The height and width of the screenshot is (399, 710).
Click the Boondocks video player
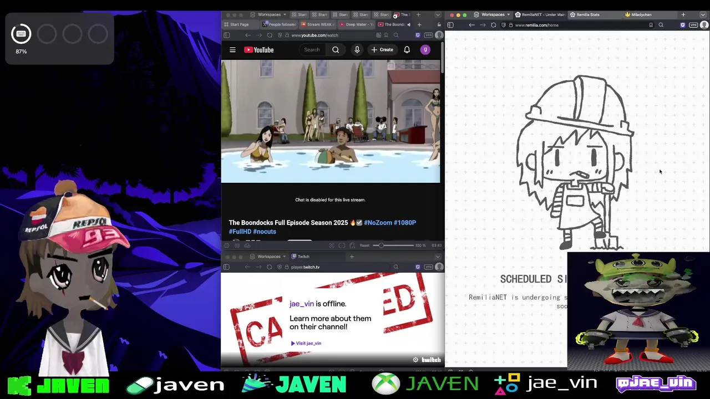coord(331,121)
